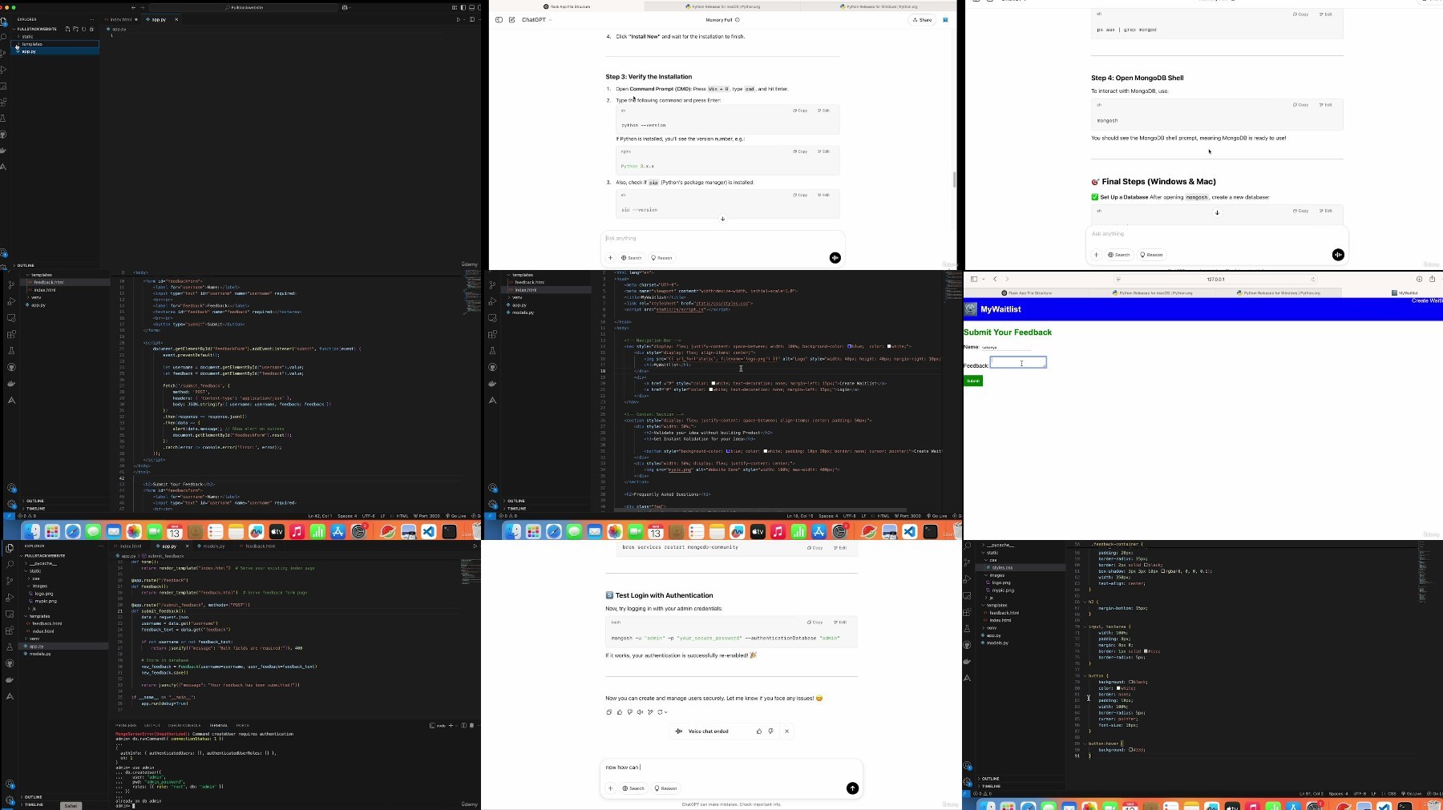Image resolution: width=1443 pixels, height=810 pixels.
Task: Copy the ChatGPT response about managing users securely
Action: tap(608, 712)
